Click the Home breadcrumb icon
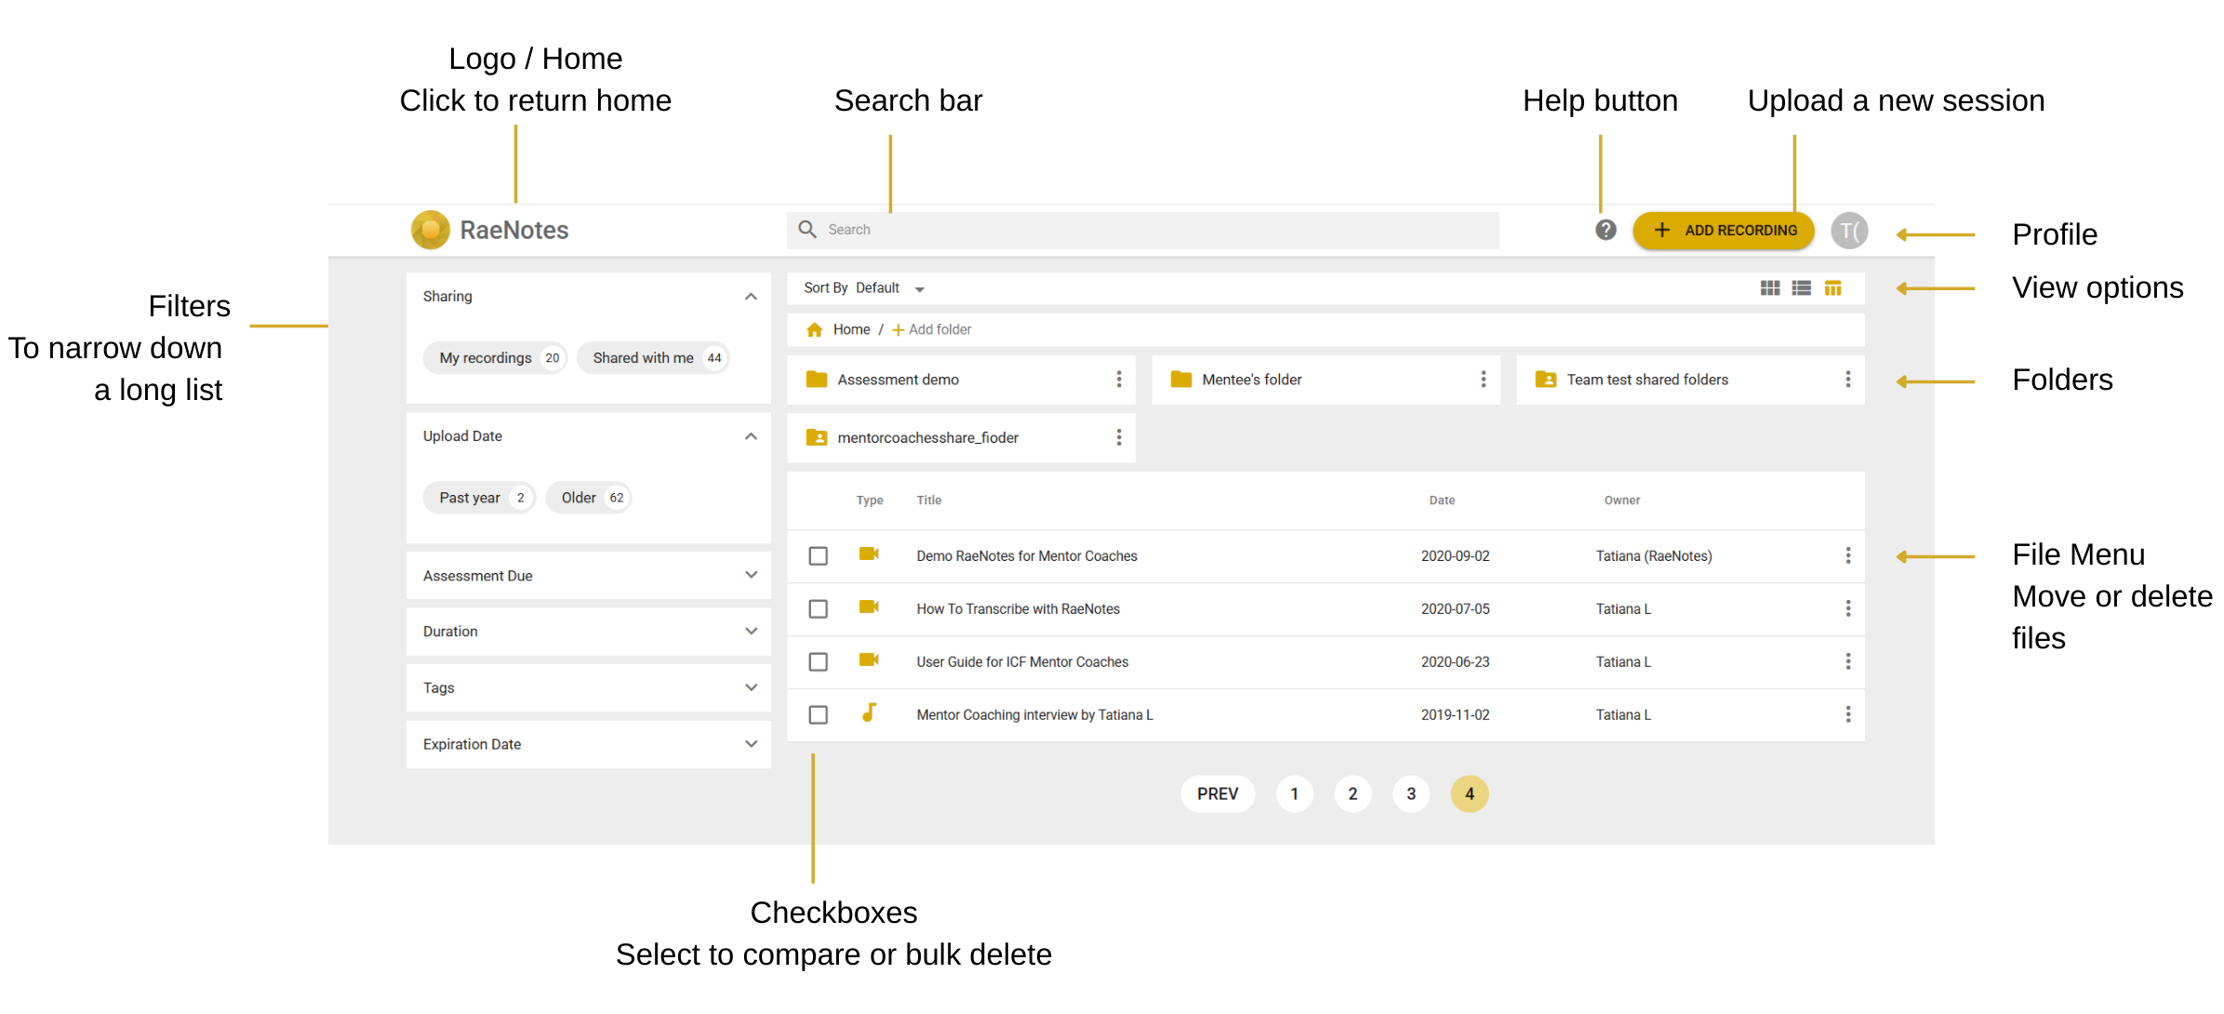This screenshot has width=2224, height=1014. tap(815, 329)
